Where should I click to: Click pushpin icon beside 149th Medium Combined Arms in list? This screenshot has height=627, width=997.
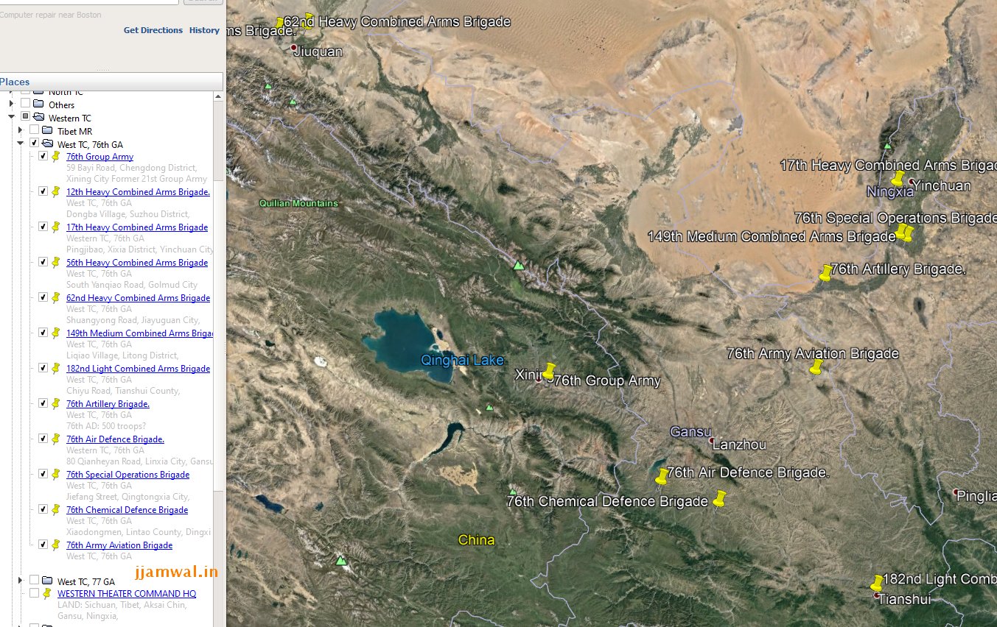coord(56,333)
